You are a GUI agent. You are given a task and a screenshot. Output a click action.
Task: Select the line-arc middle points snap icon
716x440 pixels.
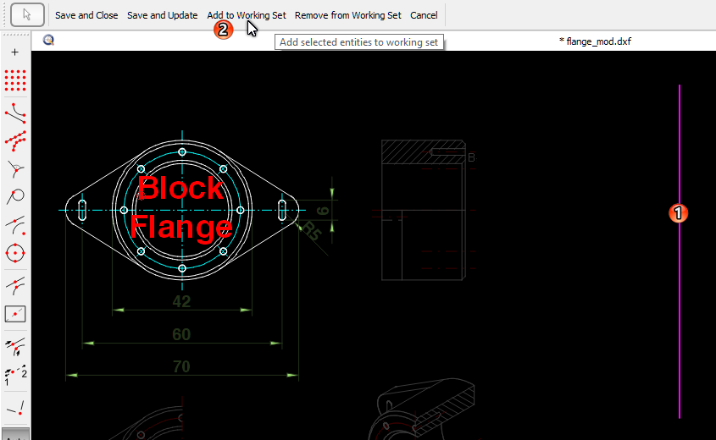(15, 286)
